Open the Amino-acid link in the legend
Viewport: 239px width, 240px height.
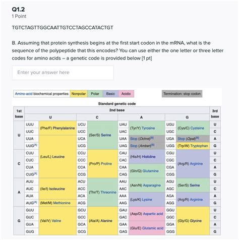(x=24, y=94)
